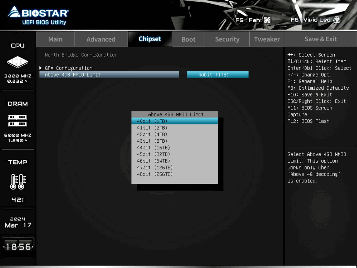The width and height of the screenshot is (357, 268).
Task: Click the CPU sidebar label
Action: click(x=18, y=46)
